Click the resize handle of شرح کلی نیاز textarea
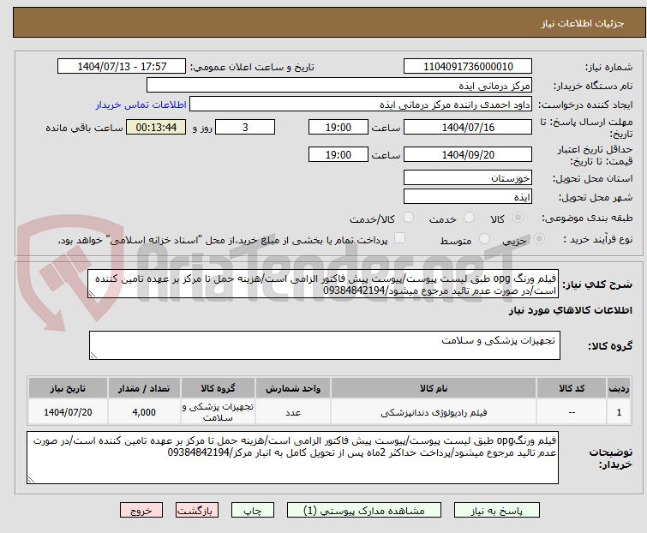647x533 pixels. pyautogui.click(x=92, y=294)
